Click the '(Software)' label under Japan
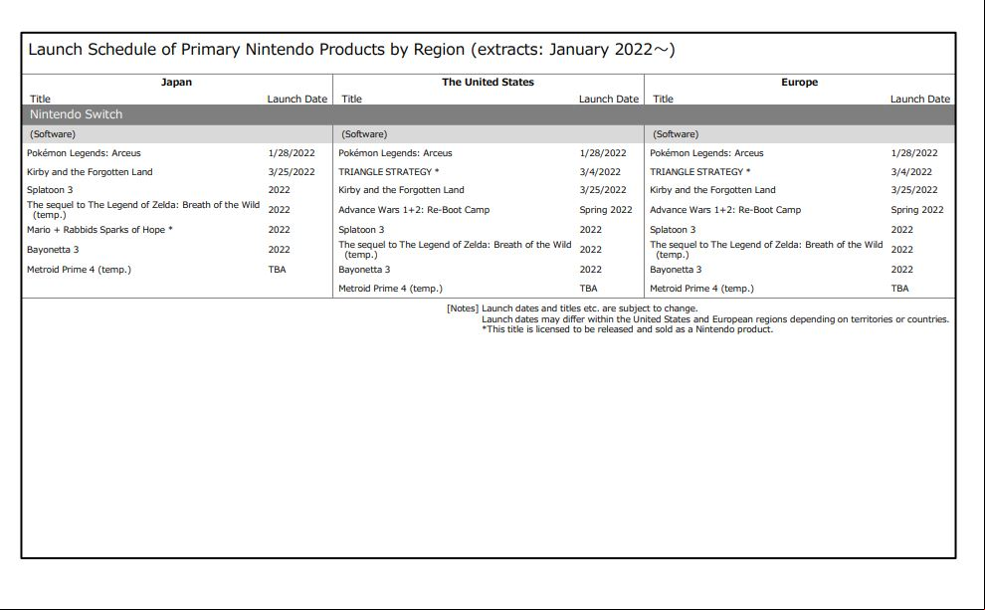985x610 pixels. coord(52,134)
